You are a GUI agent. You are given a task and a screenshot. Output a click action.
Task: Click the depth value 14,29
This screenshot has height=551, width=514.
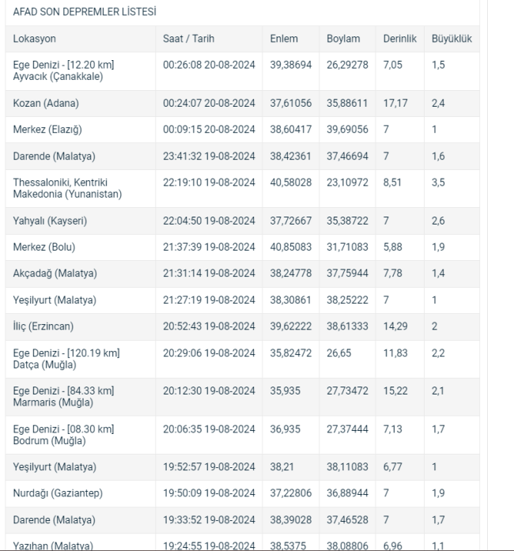point(395,326)
